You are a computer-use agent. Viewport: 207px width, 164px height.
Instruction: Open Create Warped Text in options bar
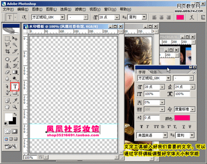(x=191, y=17)
